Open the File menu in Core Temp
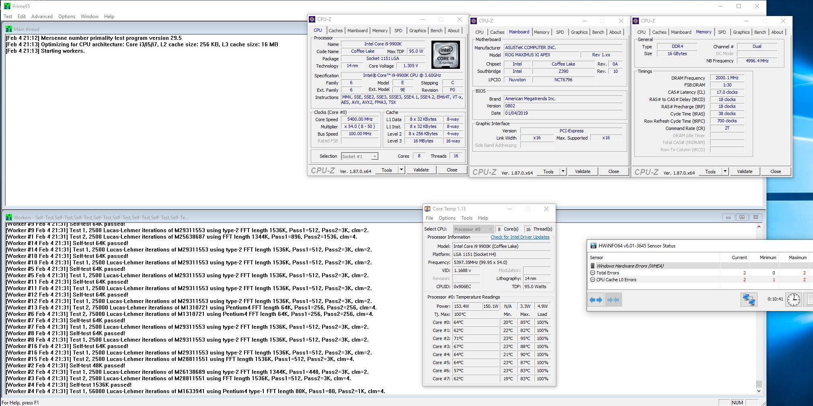813x406 pixels. click(x=429, y=218)
